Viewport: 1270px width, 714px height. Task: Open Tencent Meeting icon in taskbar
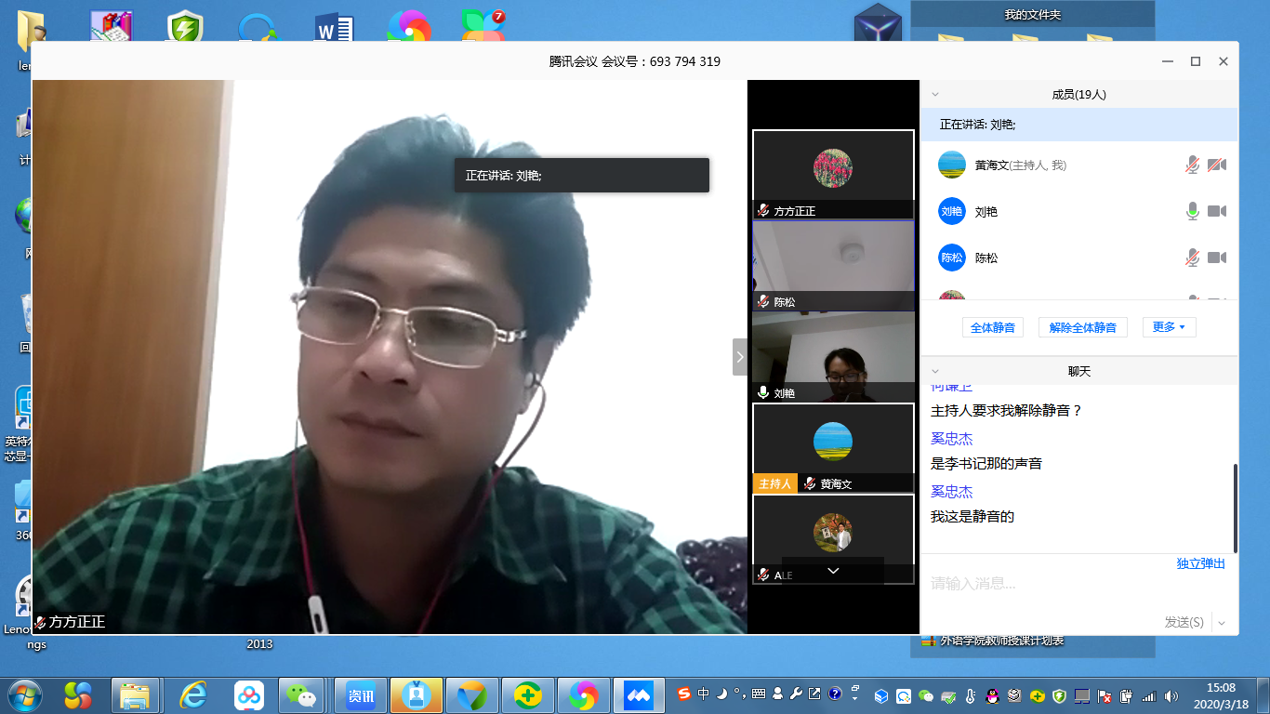(639, 694)
